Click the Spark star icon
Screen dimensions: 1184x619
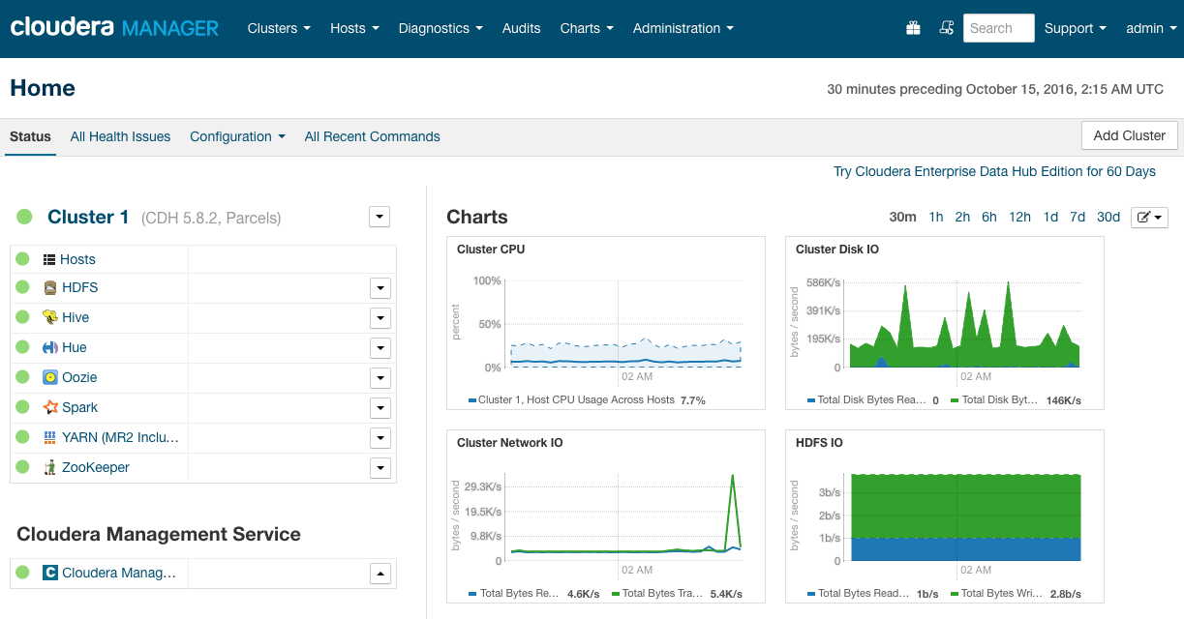pyautogui.click(x=50, y=407)
